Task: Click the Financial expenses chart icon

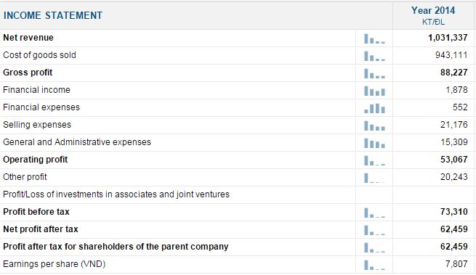Action: 374,108
